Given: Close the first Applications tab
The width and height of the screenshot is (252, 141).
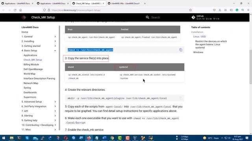Looking at the screenshot, I should pyautogui.click(x=32, y=4).
